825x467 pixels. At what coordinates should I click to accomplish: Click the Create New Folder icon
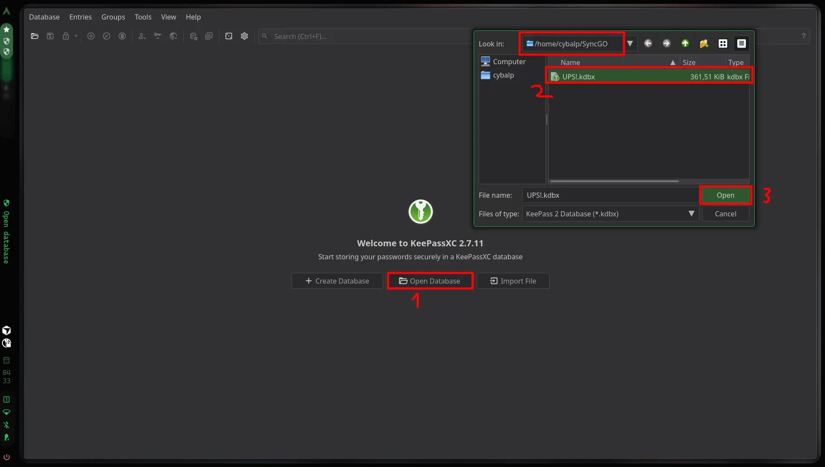tap(704, 43)
